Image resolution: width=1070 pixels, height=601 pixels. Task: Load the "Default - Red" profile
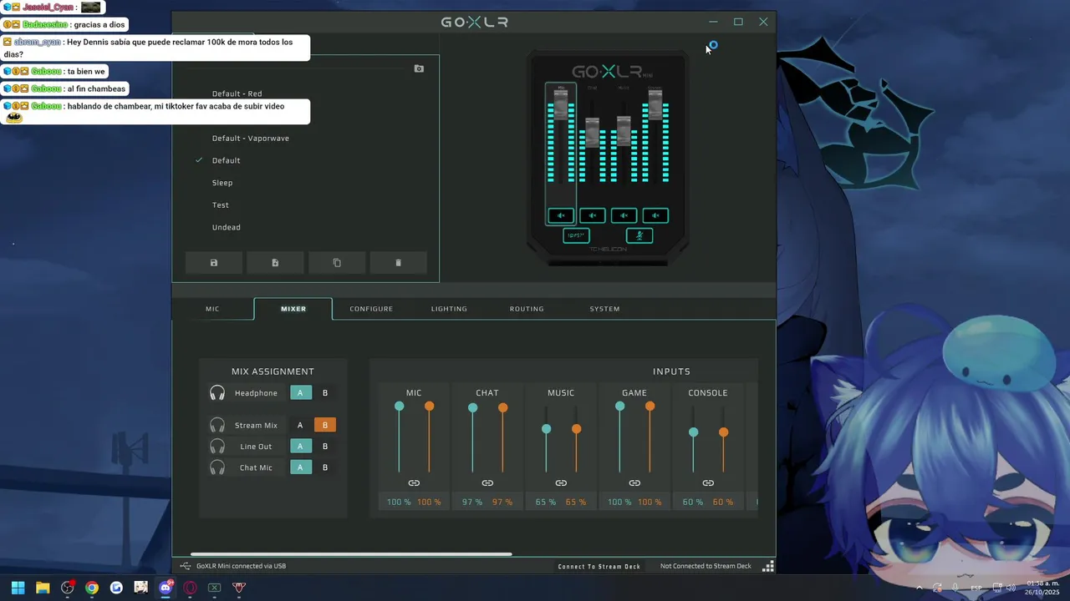click(x=237, y=93)
